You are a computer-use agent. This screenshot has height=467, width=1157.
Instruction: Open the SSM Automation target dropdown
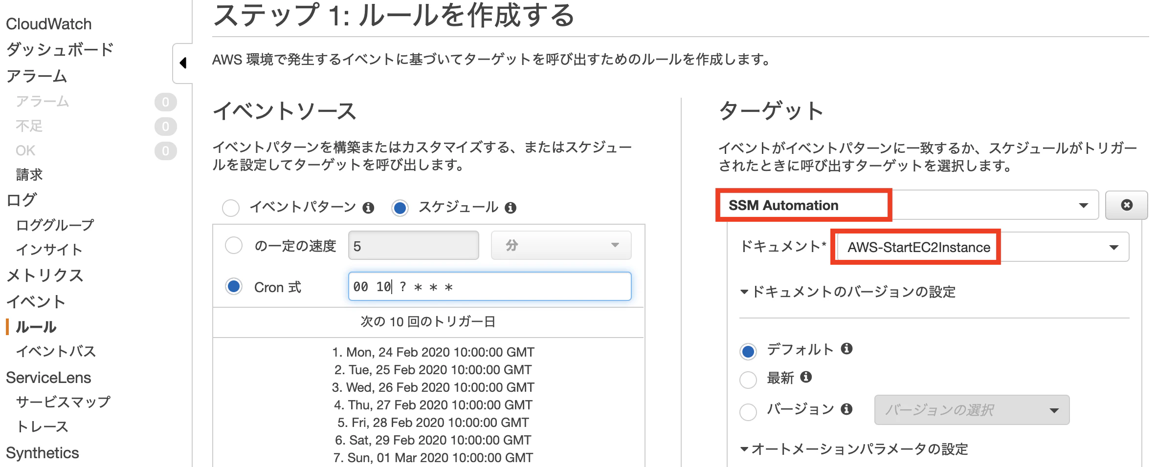tap(909, 205)
